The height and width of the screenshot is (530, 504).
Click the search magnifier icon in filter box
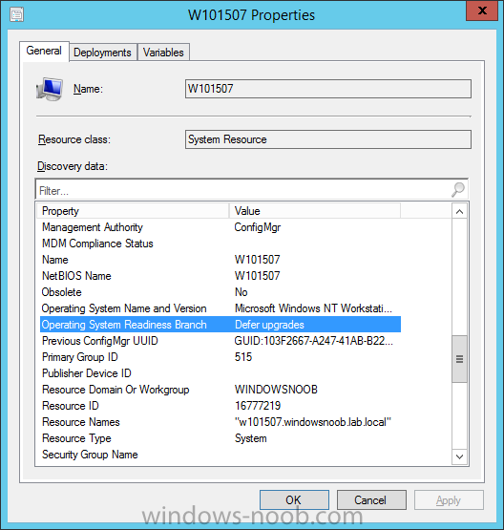coord(458,190)
